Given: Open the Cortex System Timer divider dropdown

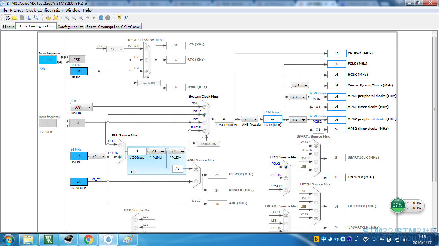Looking at the screenshot, I should click(x=300, y=85).
